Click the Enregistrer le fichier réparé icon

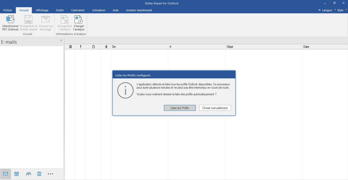[28, 20]
